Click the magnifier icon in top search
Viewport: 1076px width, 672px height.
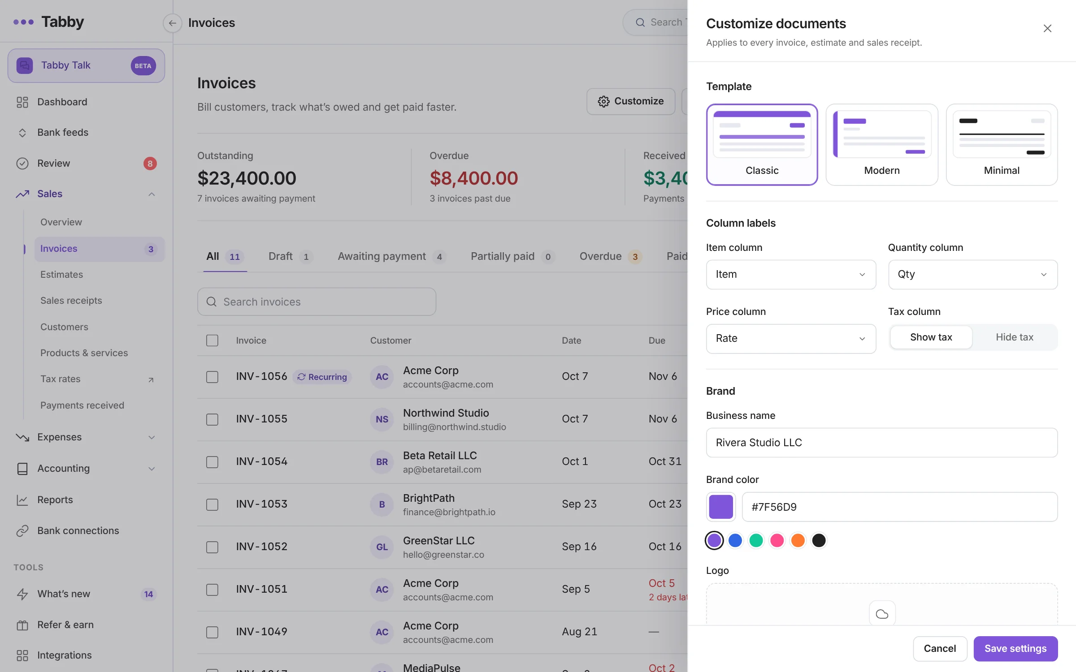(x=640, y=22)
